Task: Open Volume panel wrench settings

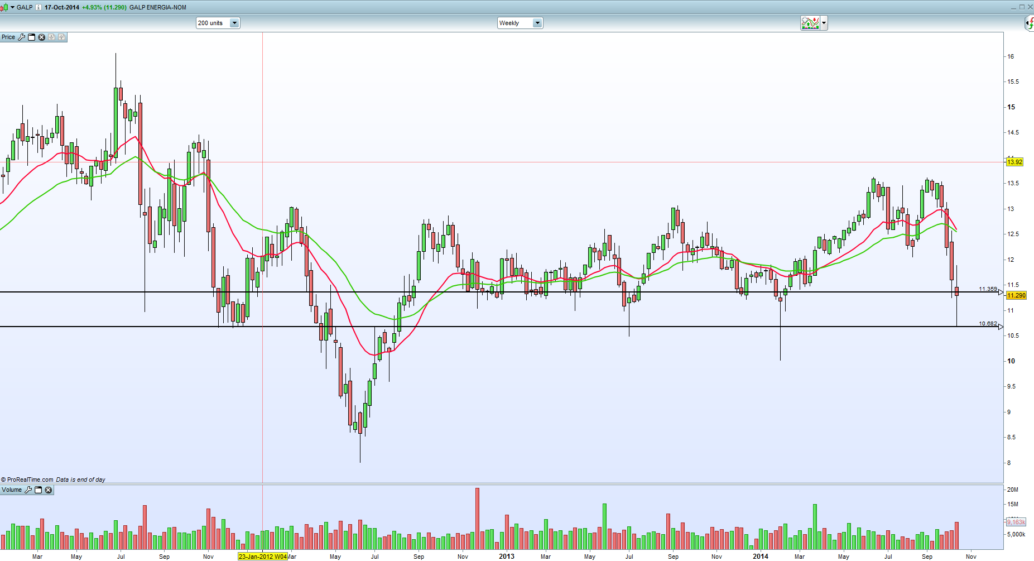Action: (28, 490)
